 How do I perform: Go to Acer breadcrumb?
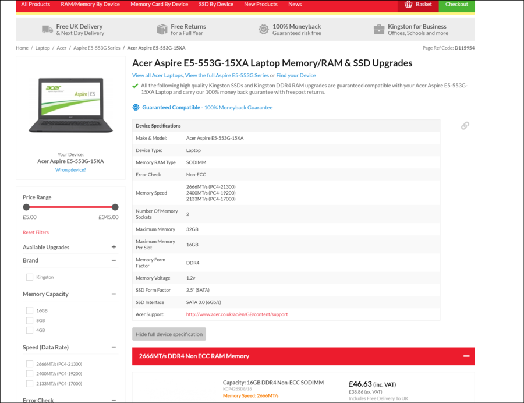(62, 48)
